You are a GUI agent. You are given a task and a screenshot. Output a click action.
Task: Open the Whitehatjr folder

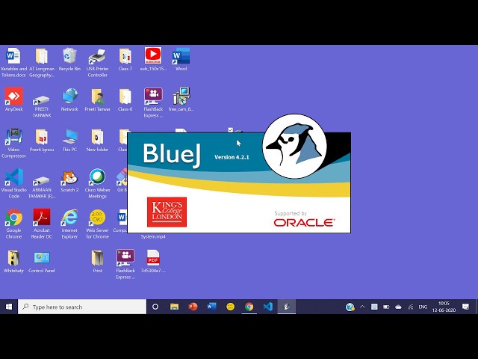coord(13,261)
